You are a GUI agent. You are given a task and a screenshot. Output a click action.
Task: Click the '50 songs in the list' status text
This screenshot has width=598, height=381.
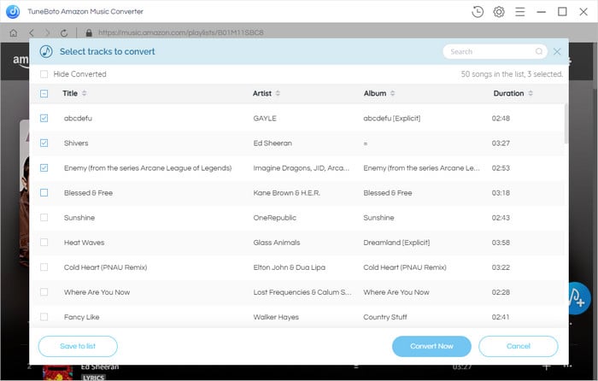tap(512, 74)
